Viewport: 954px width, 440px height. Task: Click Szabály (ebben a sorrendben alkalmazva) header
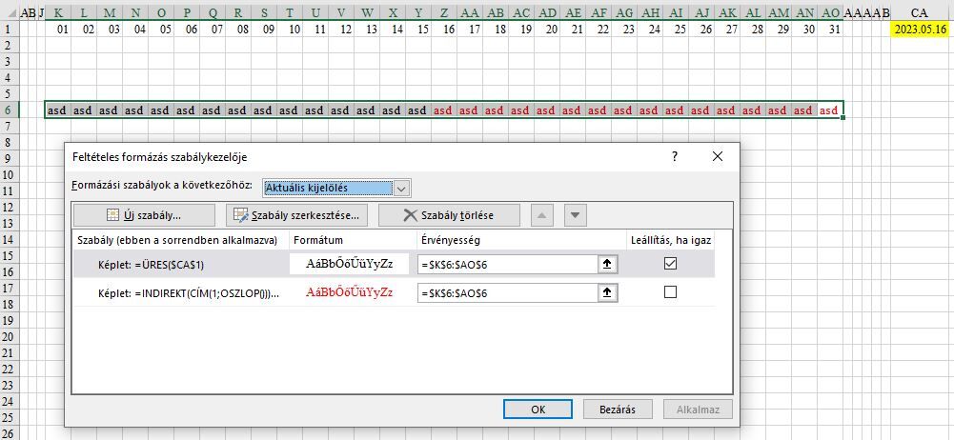pyautogui.click(x=181, y=241)
